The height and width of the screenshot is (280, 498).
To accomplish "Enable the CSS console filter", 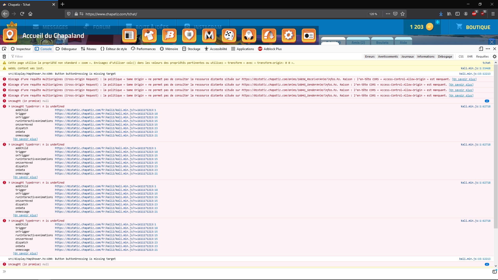I will click(461, 57).
